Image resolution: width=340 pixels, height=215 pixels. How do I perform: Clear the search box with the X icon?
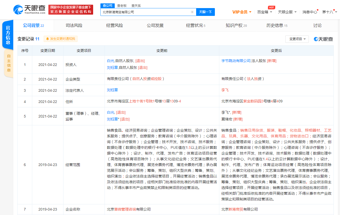[192, 12]
